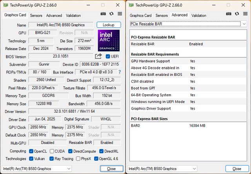
Task: Click the BAR0 16384 MB row
Action: [x=188, y=126]
